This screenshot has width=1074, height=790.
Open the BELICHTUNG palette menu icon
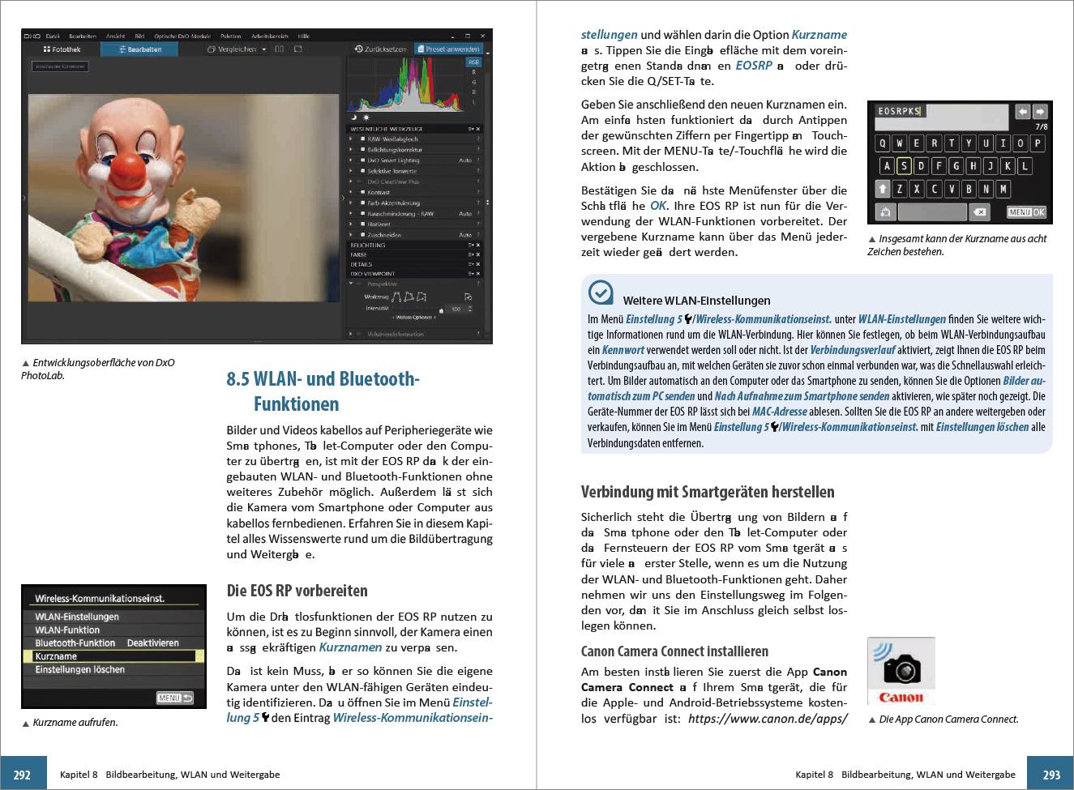471,245
